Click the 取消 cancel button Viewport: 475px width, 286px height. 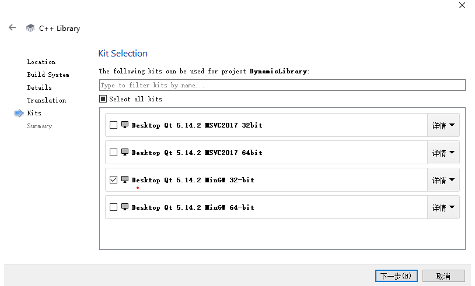[x=443, y=276]
